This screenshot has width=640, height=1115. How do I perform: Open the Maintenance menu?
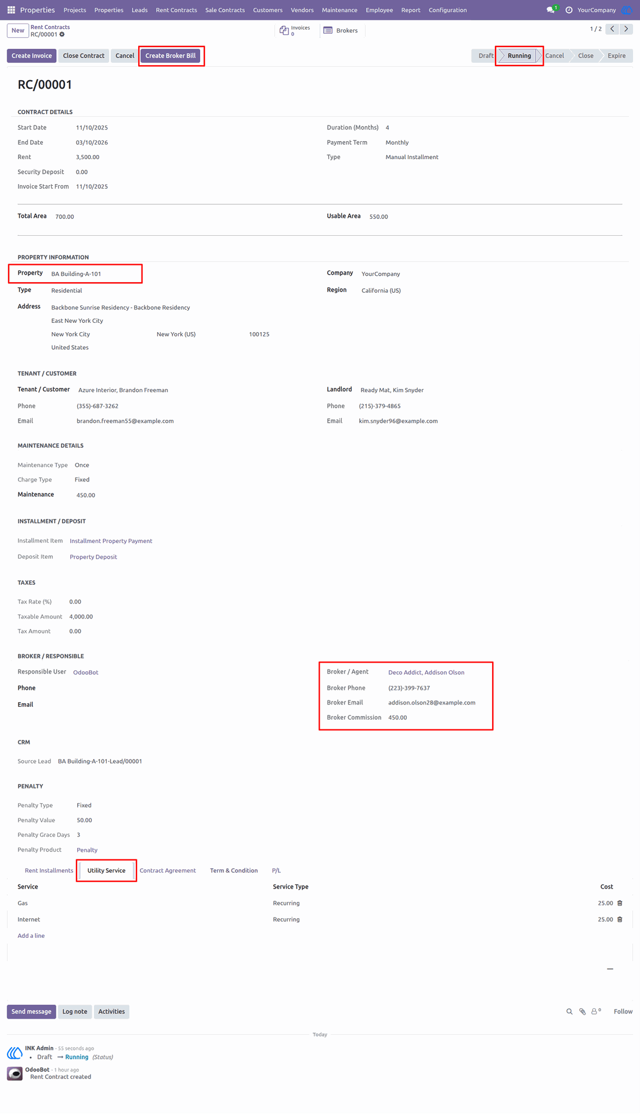pos(339,10)
